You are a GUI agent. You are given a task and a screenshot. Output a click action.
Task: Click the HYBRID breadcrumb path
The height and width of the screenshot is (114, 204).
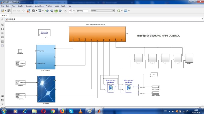11,19
